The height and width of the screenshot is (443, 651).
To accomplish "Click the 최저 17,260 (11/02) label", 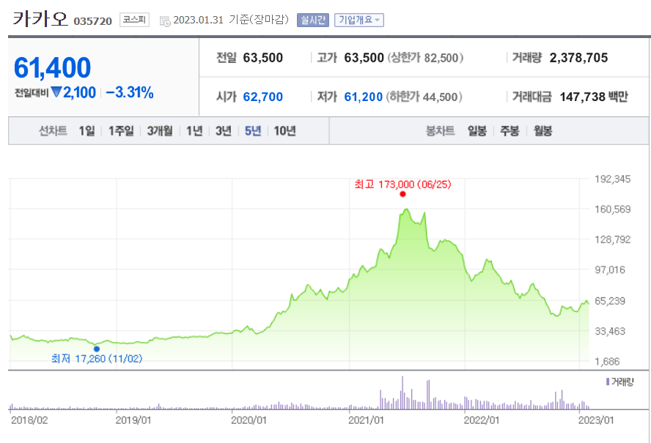I will pos(97,358).
